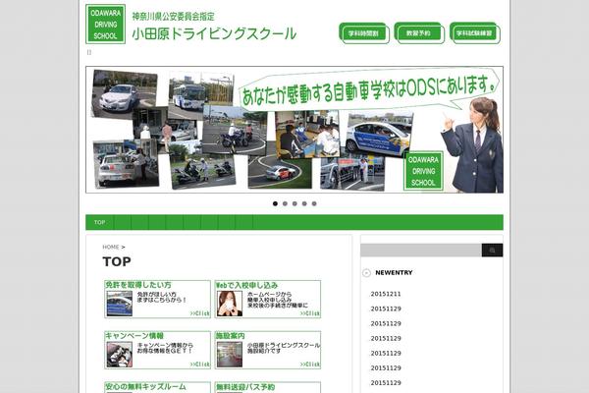
Task: Click the main slideshow banner image
Action: pos(294,130)
